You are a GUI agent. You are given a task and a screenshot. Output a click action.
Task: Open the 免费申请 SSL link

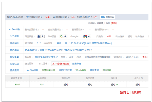coord(77,64)
